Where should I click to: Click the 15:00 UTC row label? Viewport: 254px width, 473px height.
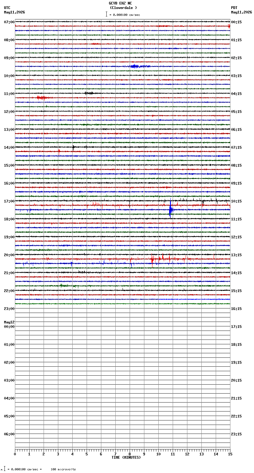(x=9, y=165)
